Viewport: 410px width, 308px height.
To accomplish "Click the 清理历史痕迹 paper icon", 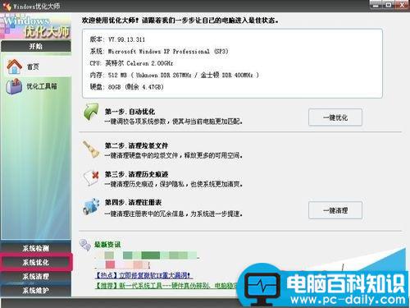I will (x=91, y=178).
